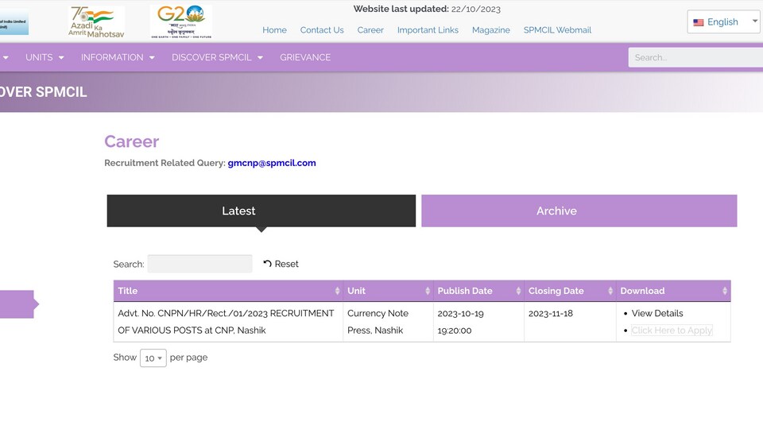This screenshot has width=763, height=429.
Task: Open Important Links page
Action: (x=428, y=30)
